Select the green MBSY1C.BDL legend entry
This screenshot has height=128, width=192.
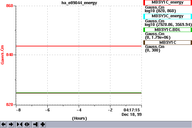(x=168, y=29)
